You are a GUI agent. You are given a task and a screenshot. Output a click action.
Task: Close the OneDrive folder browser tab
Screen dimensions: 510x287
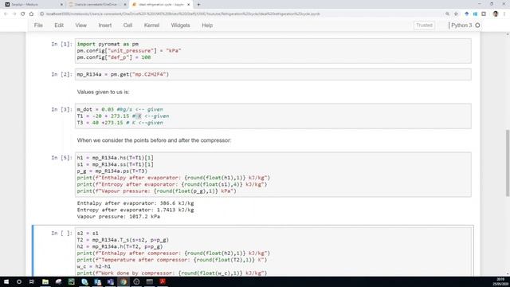[x=125, y=5]
